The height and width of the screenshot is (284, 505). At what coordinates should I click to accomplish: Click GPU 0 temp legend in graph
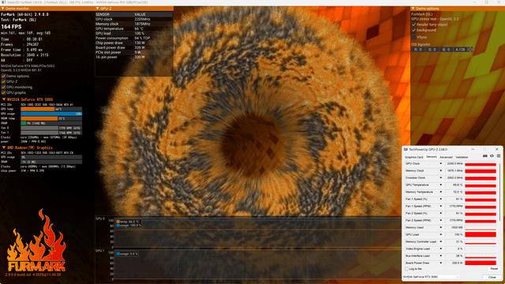coord(128,222)
